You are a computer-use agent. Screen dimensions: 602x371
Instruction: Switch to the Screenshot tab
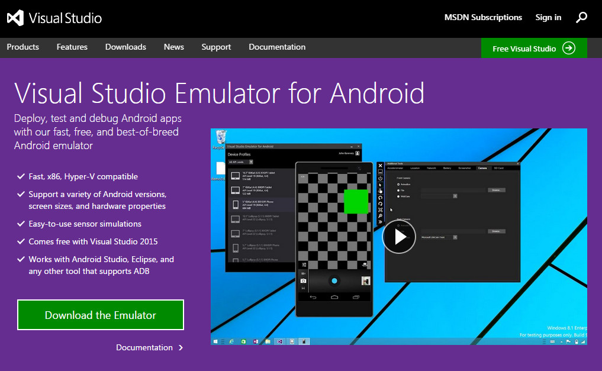[465, 168]
